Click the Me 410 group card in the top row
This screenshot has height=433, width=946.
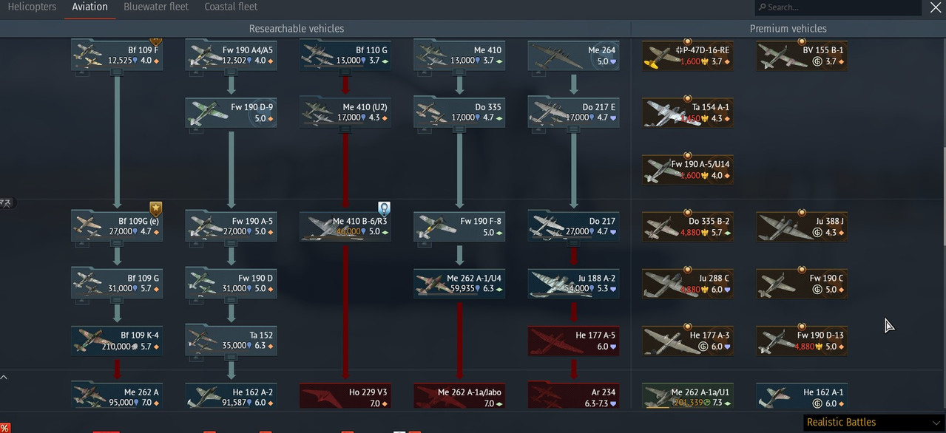click(459, 55)
